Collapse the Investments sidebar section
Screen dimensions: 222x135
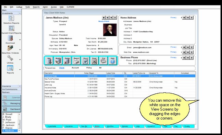point(20,13)
